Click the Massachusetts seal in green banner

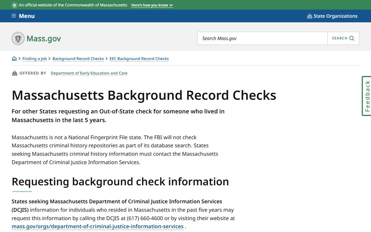pos(14,5)
